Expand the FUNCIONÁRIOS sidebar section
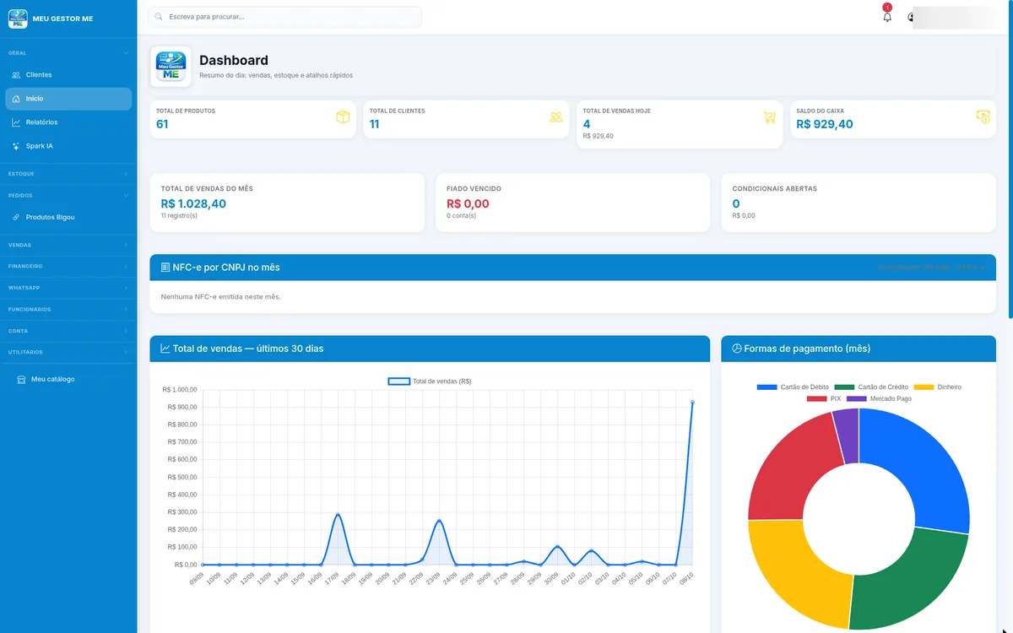This screenshot has width=1013, height=633. point(68,309)
